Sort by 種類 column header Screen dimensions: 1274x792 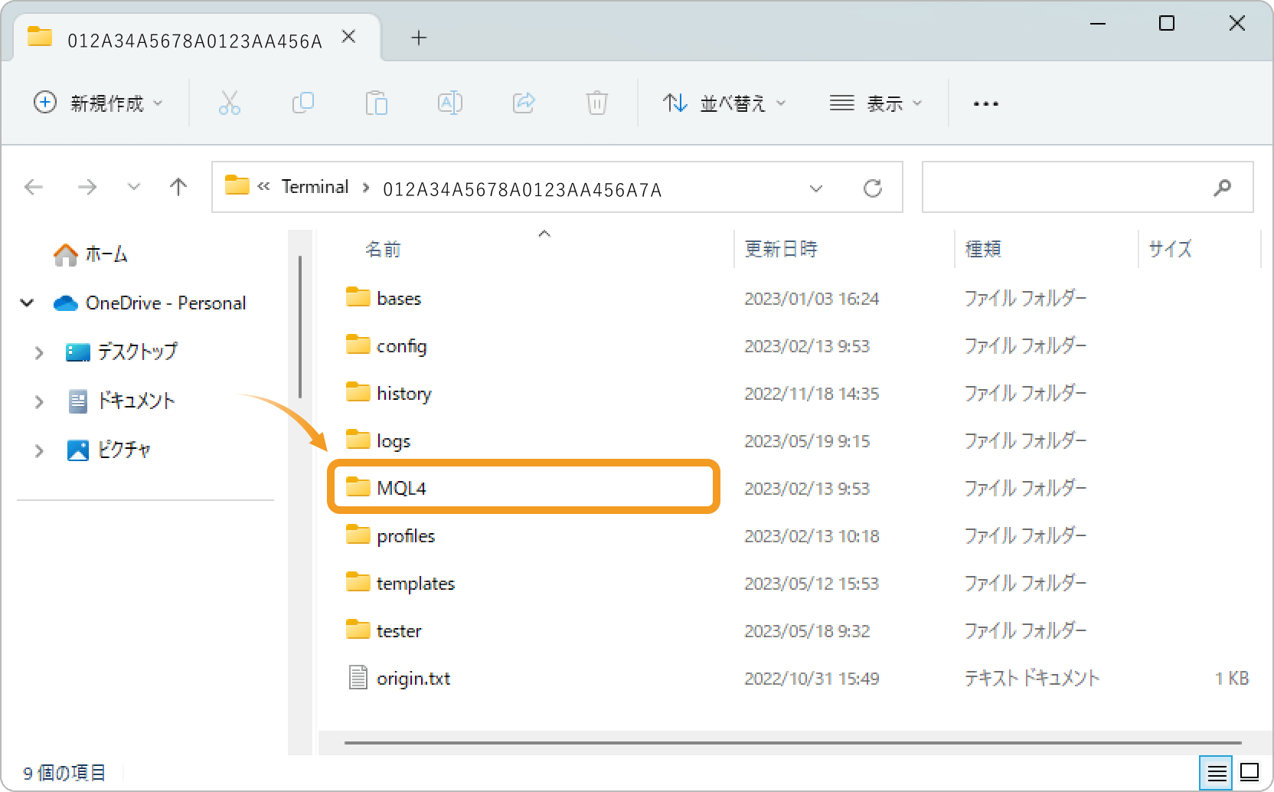[983, 249]
